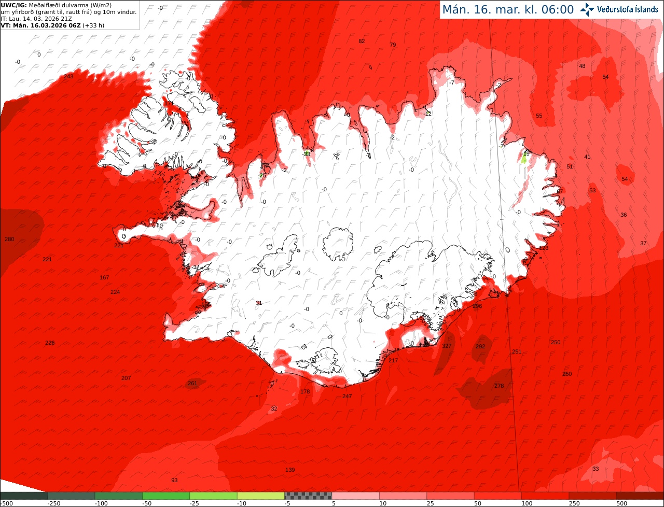
Task: Select the "Mán. 16. mar. kl. 06:00" timestamp
Action: point(508,9)
